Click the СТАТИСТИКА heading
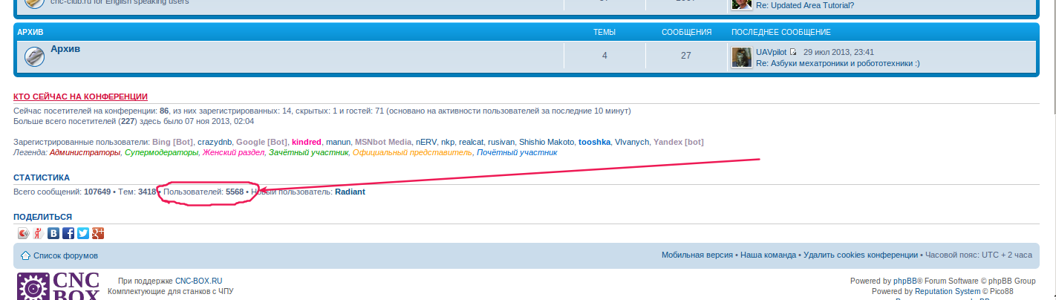Screen dimensions: 1056x300 click(42, 177)
